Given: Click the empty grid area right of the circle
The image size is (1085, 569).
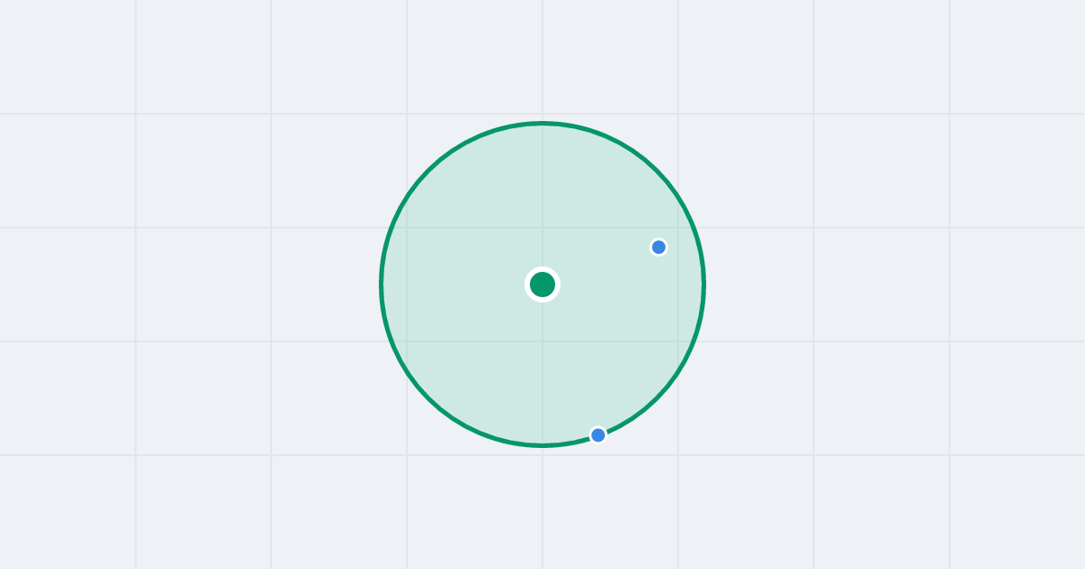Looking at the screenshot, I should [895, 284].
